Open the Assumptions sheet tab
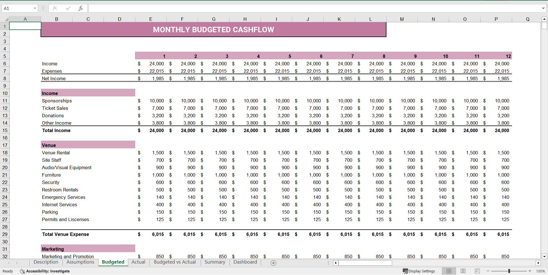 pos(80,262)
